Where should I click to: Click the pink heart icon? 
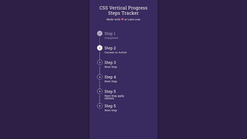(x=122, y=19)
